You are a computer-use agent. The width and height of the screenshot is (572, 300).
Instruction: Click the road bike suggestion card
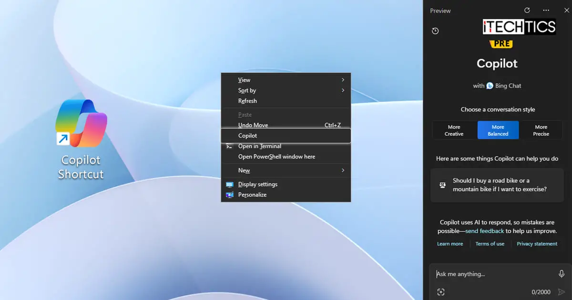coord(497,185)
